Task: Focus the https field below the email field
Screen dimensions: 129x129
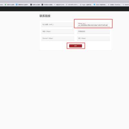Action: point(58,32)
